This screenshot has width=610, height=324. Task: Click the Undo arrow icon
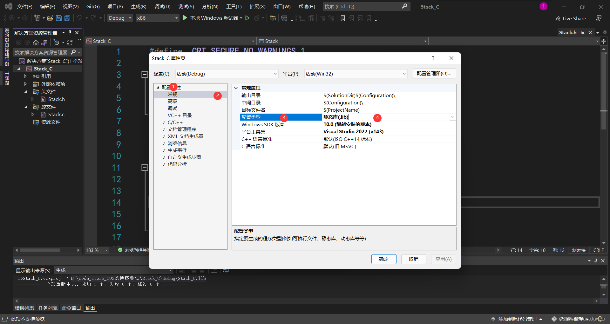tap(79, 18)
